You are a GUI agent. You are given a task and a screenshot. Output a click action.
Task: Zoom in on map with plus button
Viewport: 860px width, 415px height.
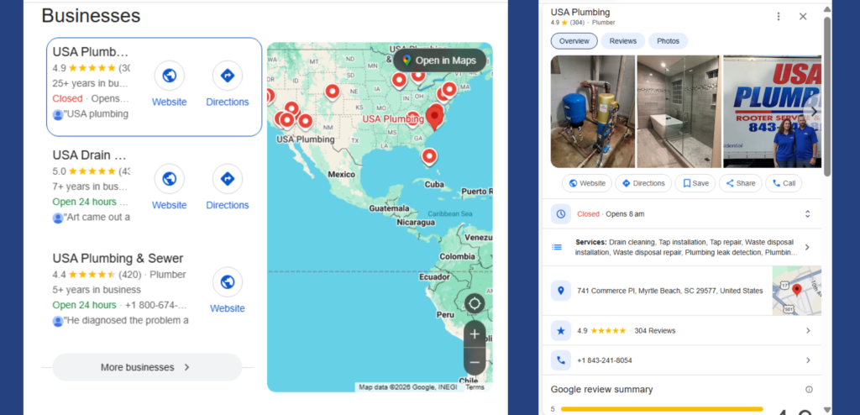click(475, 334)
